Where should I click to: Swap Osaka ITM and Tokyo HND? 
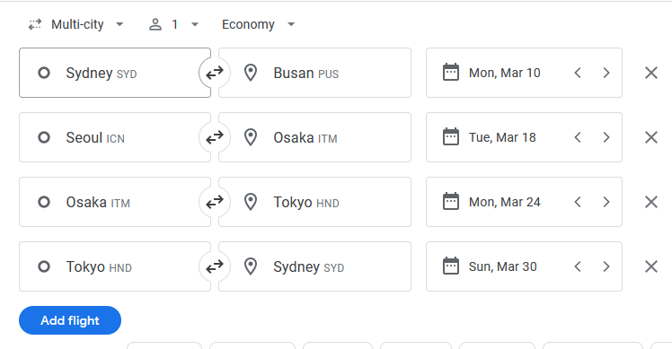pyautogui.click(x=215, y=202)
